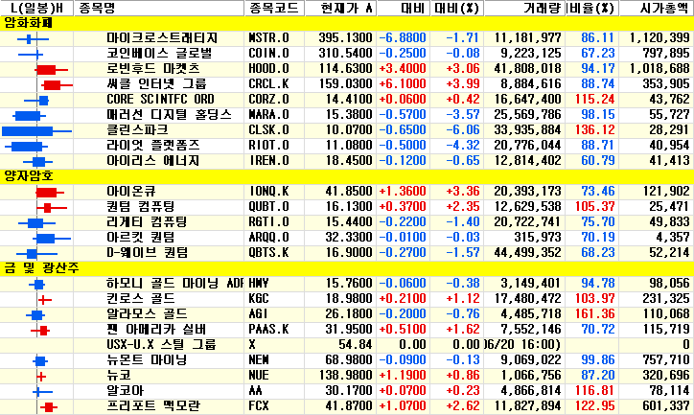Click the 비율(%) column header

click(x=592, y=8)
